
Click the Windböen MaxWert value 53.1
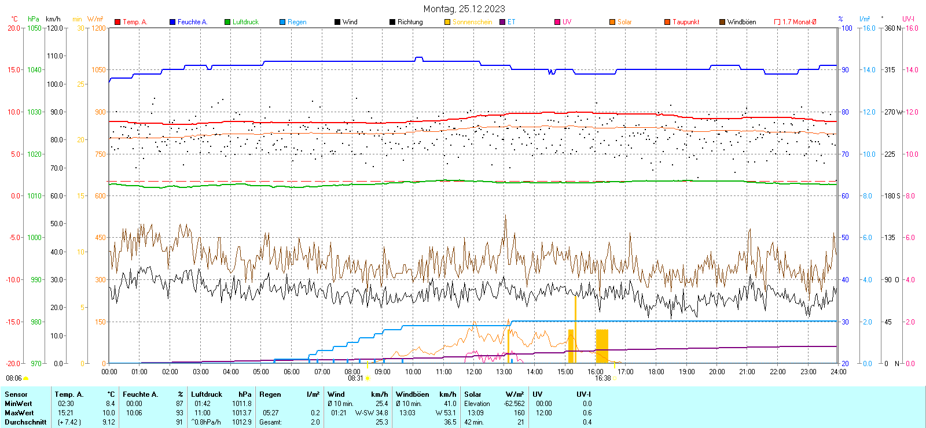coord(450,413)
